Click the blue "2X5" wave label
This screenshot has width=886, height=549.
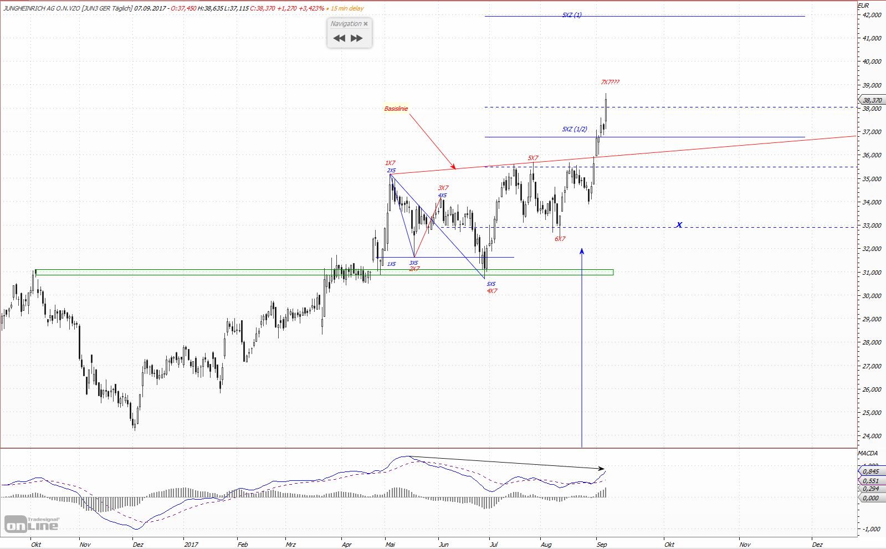point(392,171)
